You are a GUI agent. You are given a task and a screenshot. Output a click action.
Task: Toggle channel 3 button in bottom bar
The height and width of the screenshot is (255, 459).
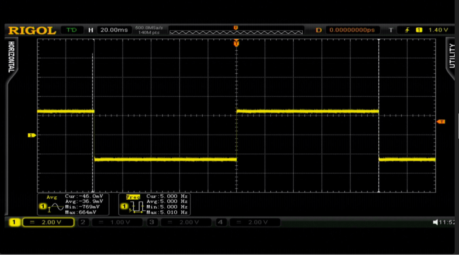click(x=152, y=222)
